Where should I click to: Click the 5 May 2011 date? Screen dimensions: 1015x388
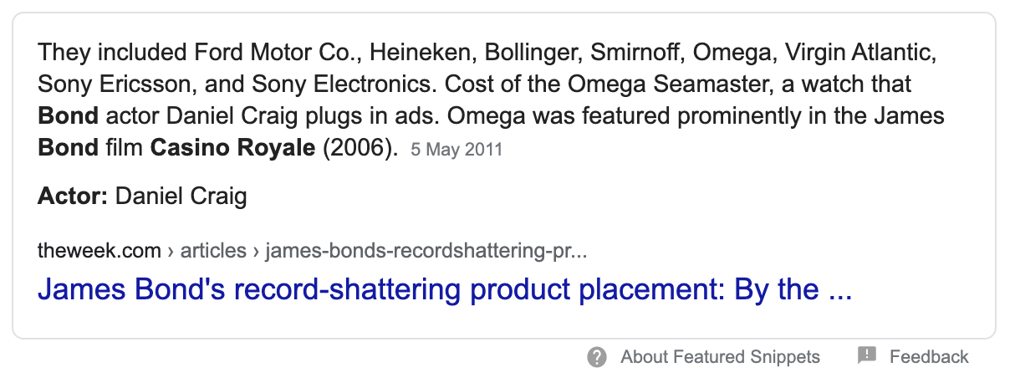(x=456, y=151)
